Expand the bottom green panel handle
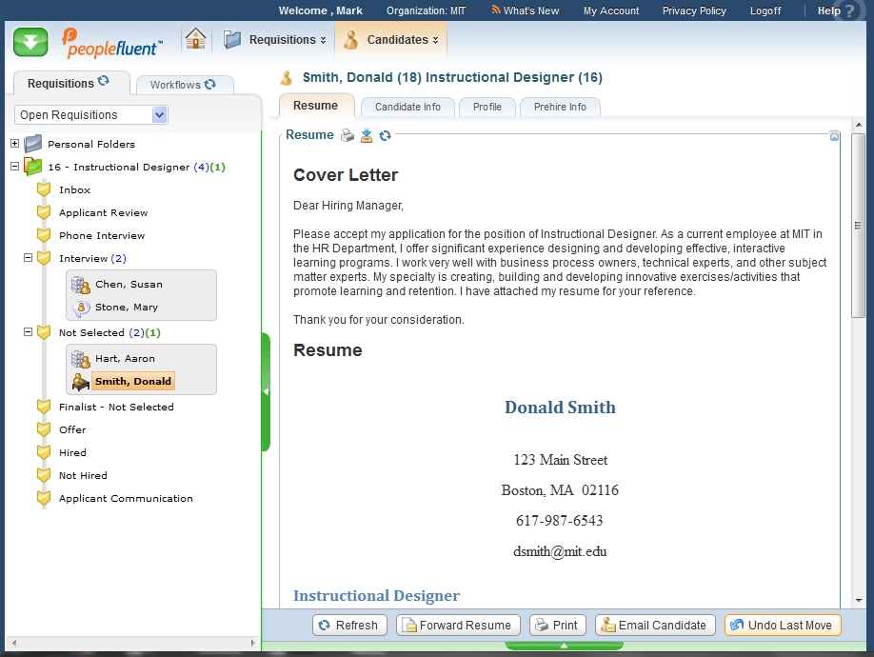The width and height of the screenshot is (874, 657). tap(564, 646)
